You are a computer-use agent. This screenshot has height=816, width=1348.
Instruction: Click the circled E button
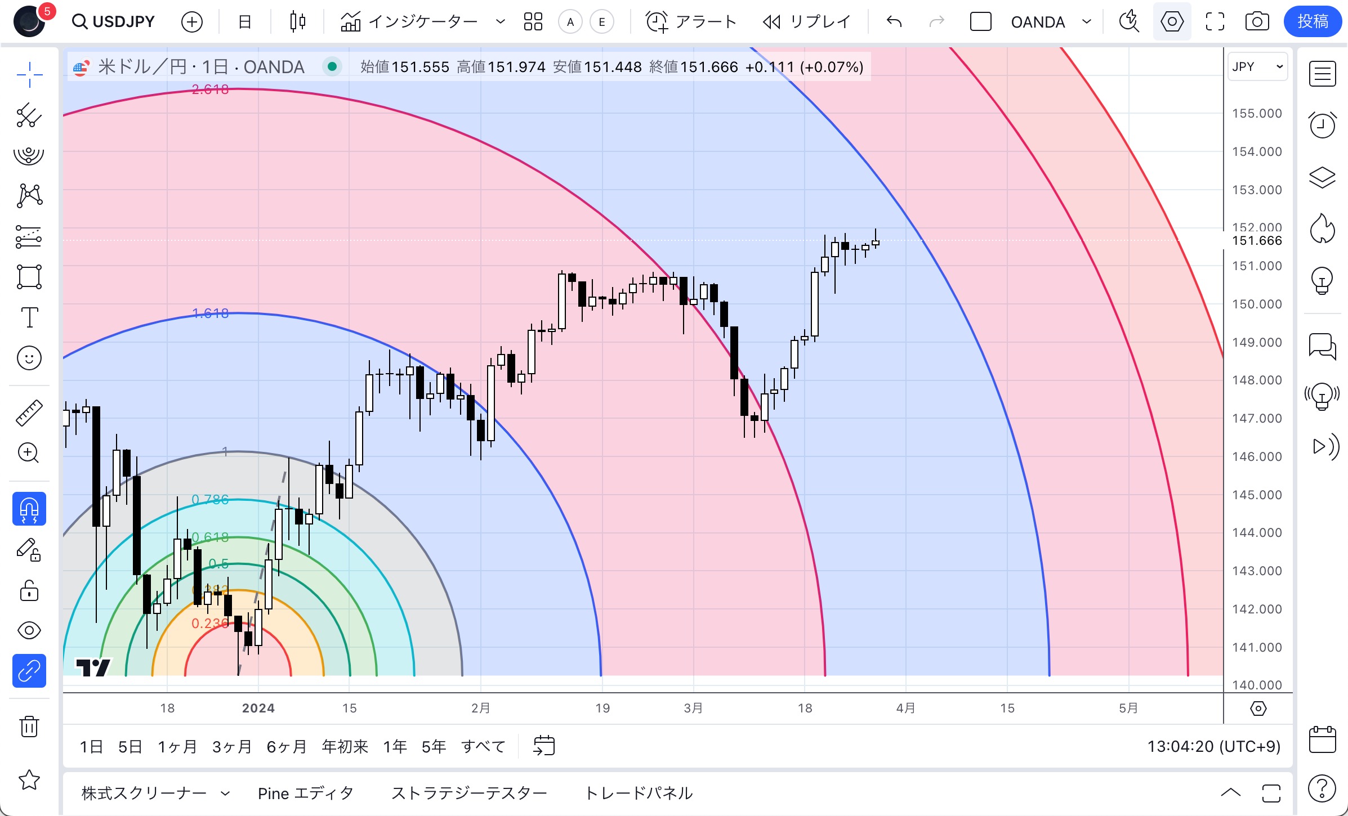[602, 22]
